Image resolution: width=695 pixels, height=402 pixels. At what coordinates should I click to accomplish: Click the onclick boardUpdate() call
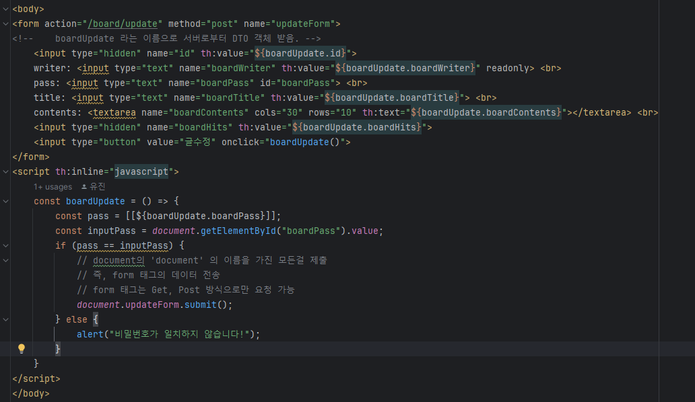305,142
